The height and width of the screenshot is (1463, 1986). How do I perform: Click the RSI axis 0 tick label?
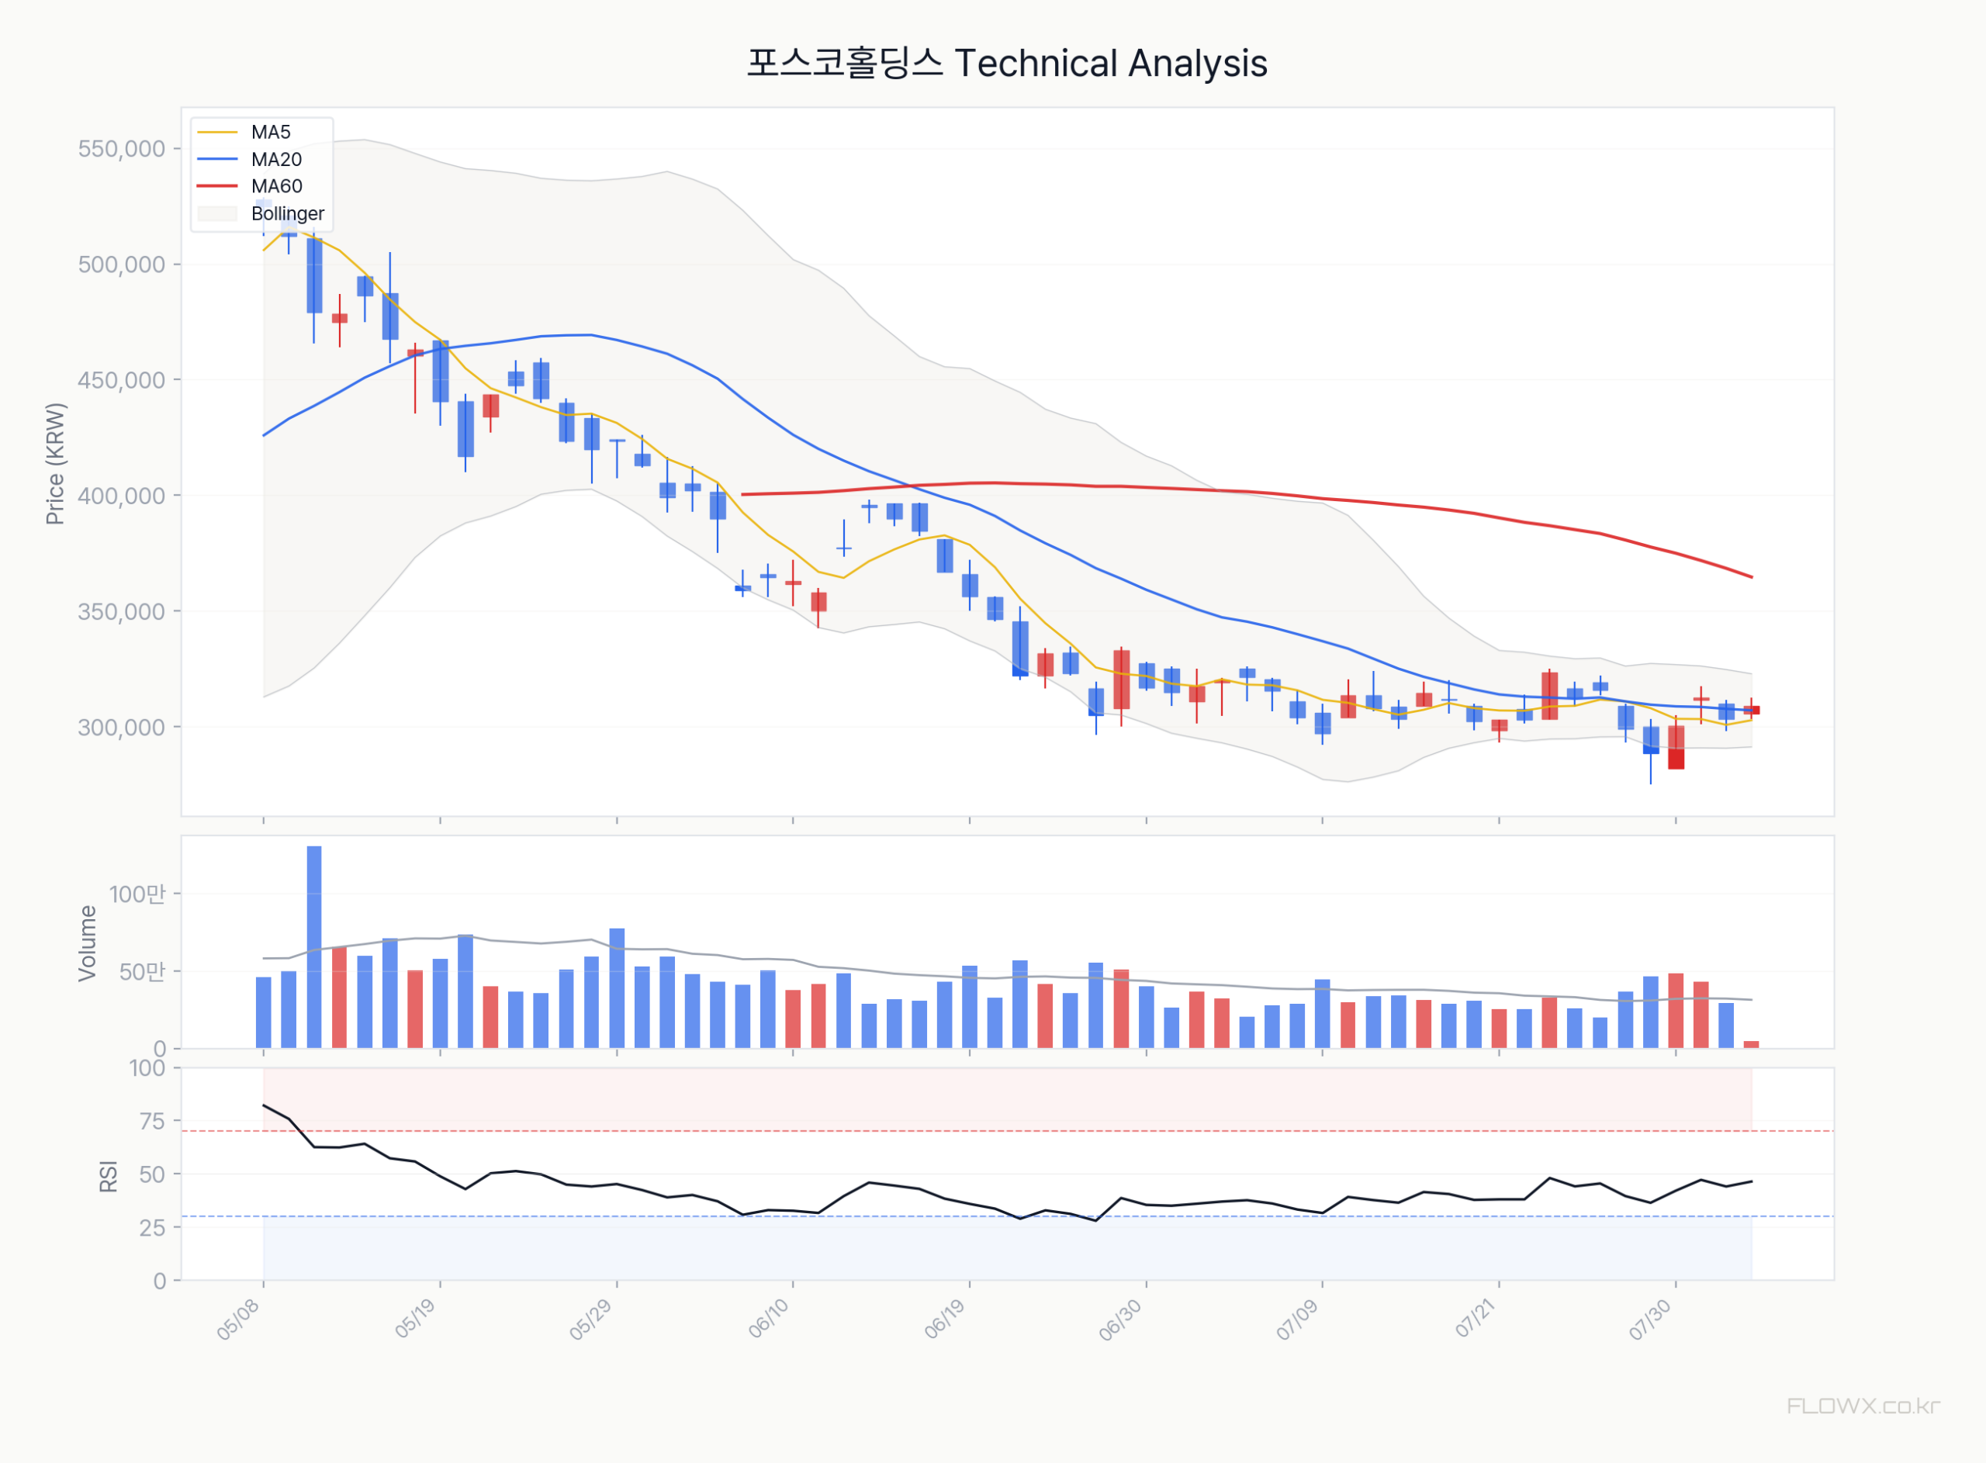point(159,1281)
